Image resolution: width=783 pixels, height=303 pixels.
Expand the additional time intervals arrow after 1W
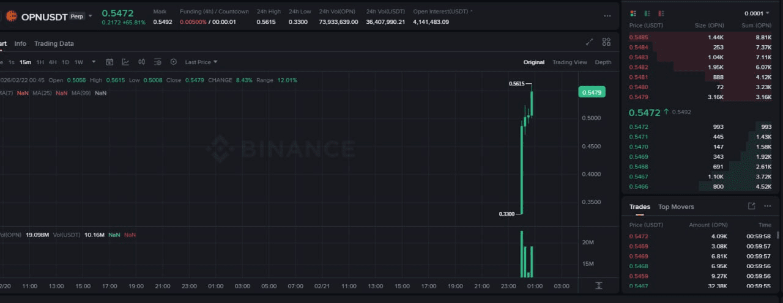pyautogui.click(x=94, y=62)
